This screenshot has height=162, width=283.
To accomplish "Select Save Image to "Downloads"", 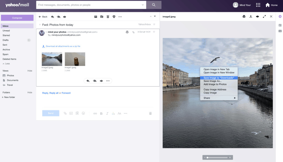I will coord(219,78).
